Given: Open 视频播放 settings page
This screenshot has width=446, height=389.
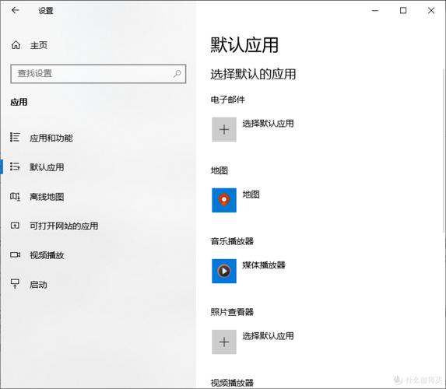Looking at the screenshot, I should click(47, 255).
